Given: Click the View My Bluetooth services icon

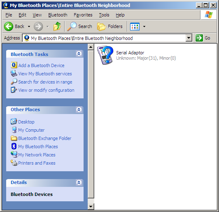Looking at the screenshot, I should click(x=14, y=73).
